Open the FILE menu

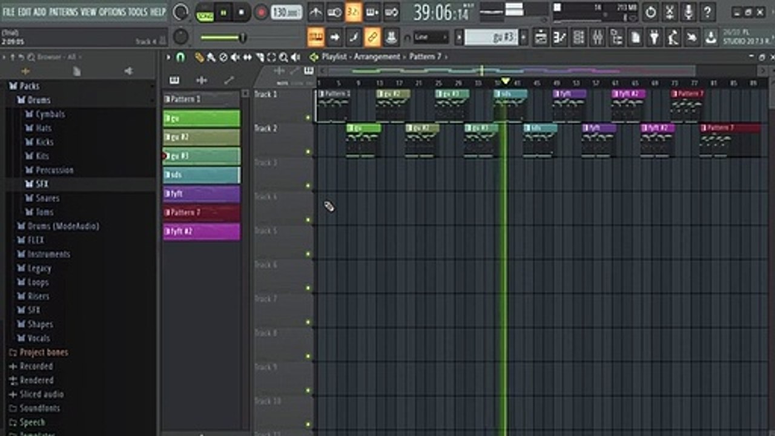tap(8, 12)
